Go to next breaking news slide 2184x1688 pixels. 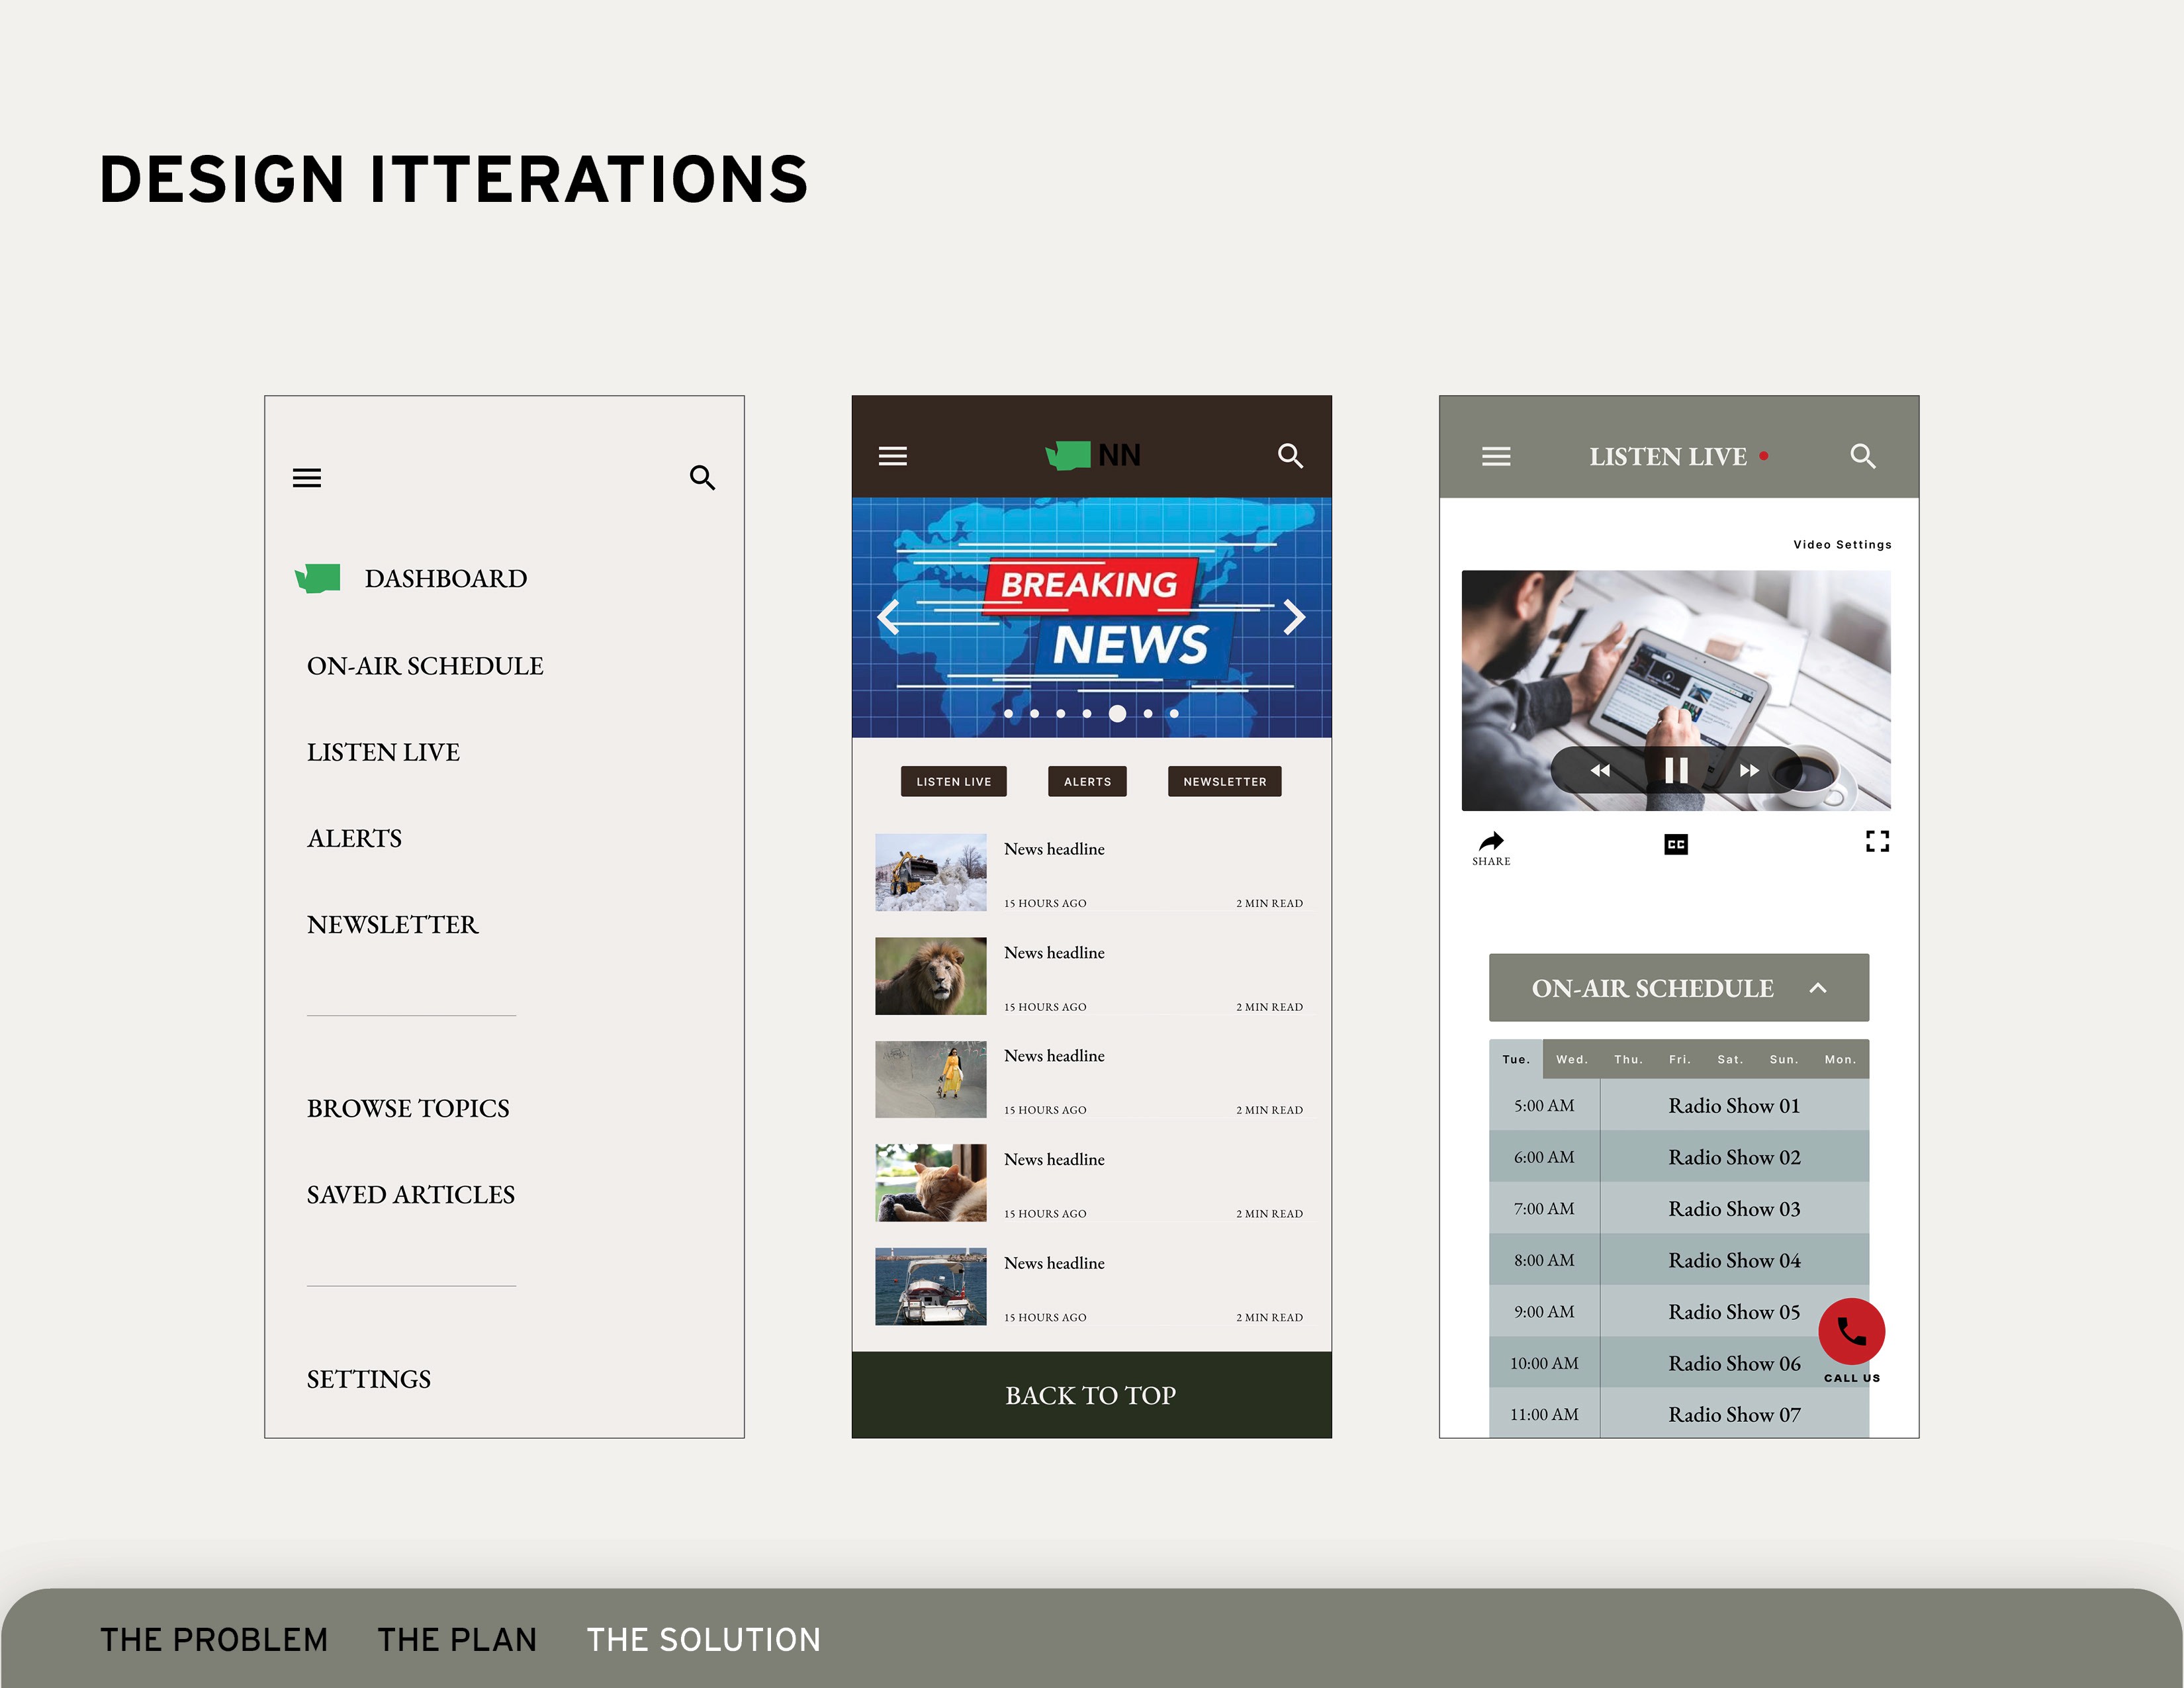pos(1294,617)
